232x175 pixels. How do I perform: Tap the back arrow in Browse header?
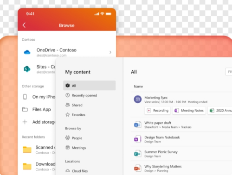[24, 25]
